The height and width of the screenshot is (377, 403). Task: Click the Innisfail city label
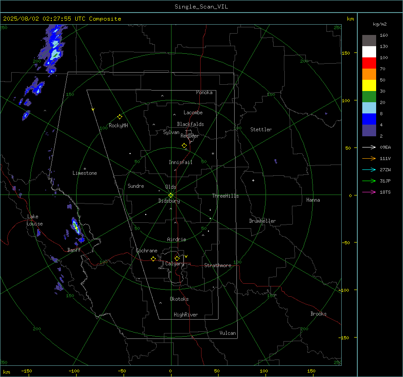180,162
